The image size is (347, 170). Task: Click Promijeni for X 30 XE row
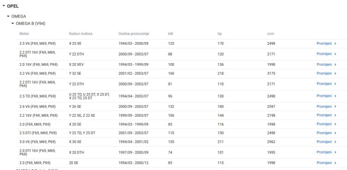(x=326, y=142)
